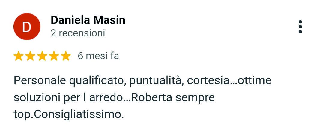Viewport: 324px width, 130px height.
Task: Click the red "D" profile avatar
Action: pos(27,27)
